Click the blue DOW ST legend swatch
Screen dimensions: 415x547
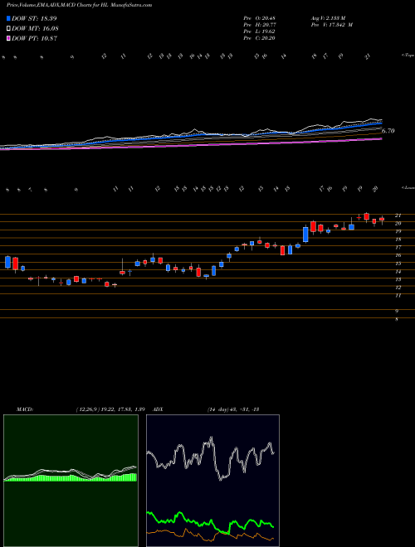click(9, 18)
